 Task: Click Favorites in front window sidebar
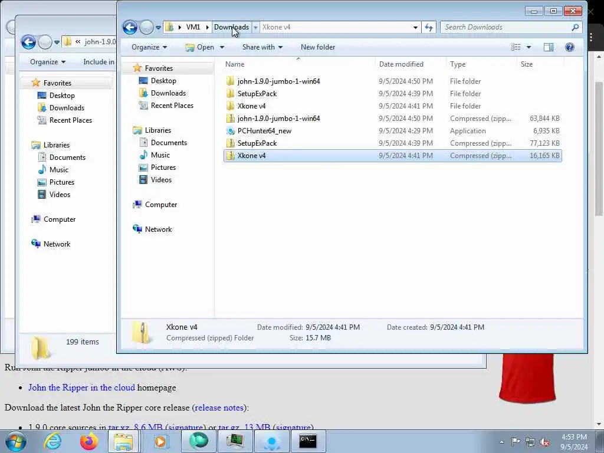coord(159,68)
